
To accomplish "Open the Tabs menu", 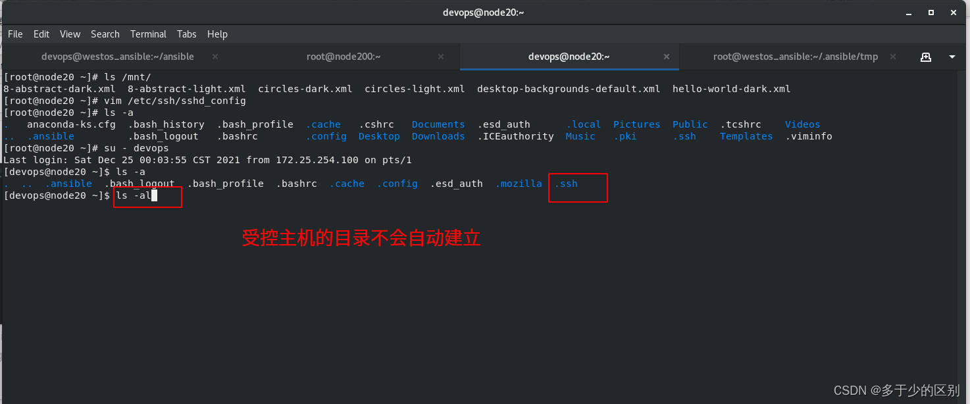I will point(186,34).
